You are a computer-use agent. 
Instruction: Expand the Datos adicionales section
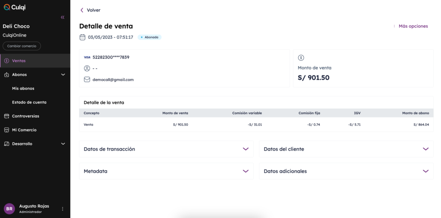(x=346, y=171)
